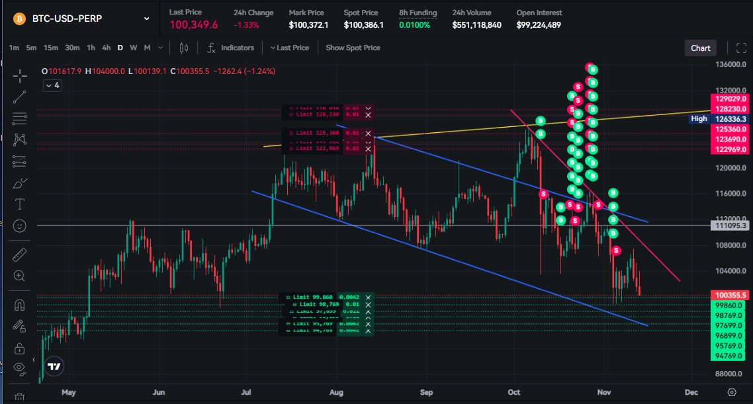Open the emoji sticker tool
Image resolution: width=753 pixels, height=404 pixels.
click(x=19, y=225)
